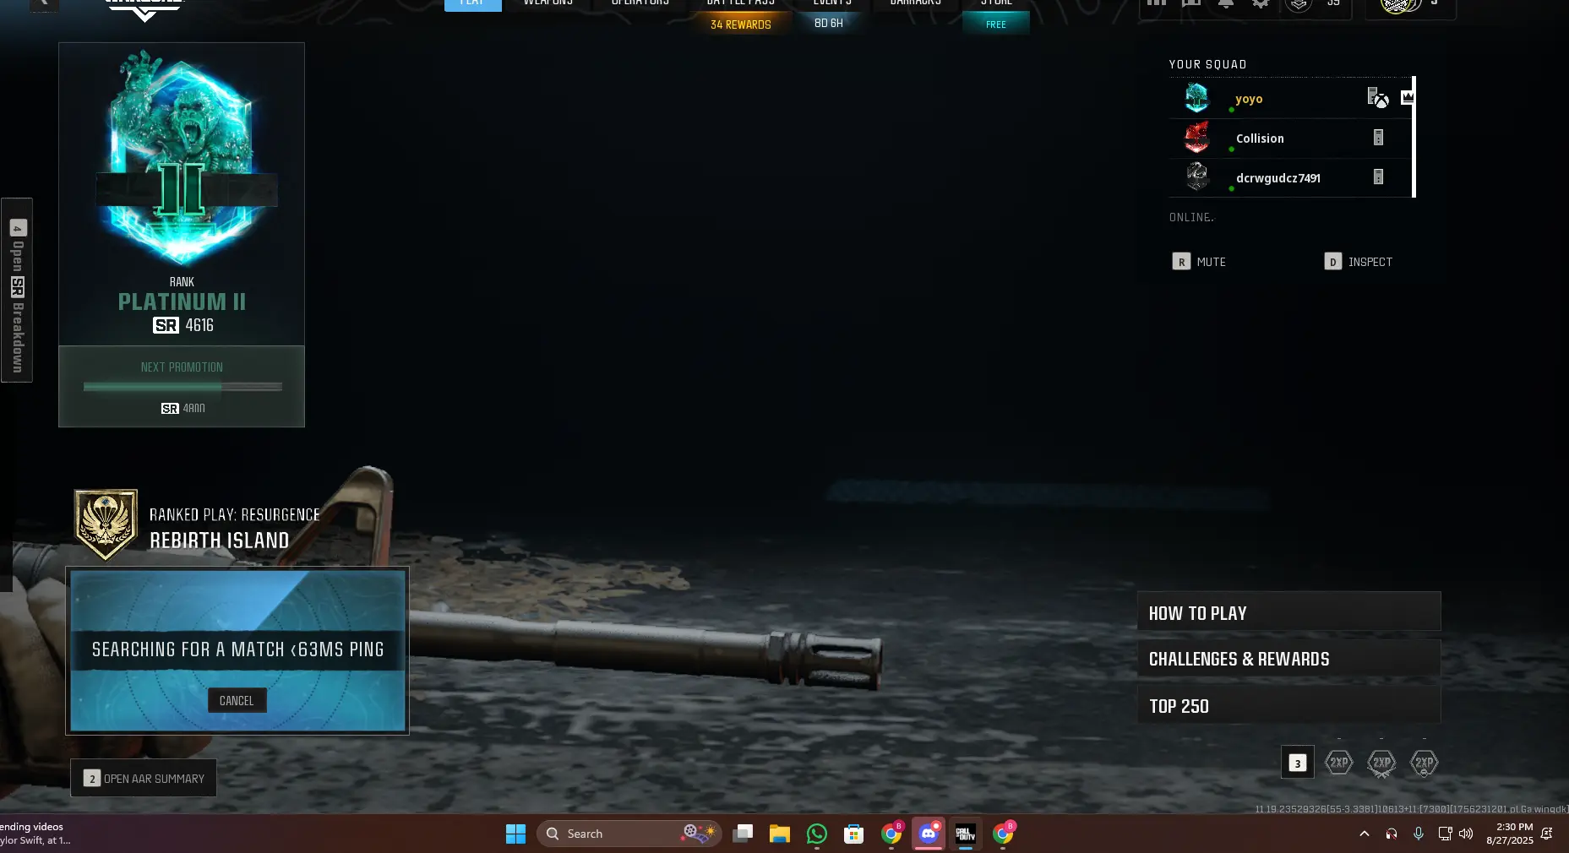Select the first 2XP token icon
Screen dimensions: 1569x853
click(1339, 763)
